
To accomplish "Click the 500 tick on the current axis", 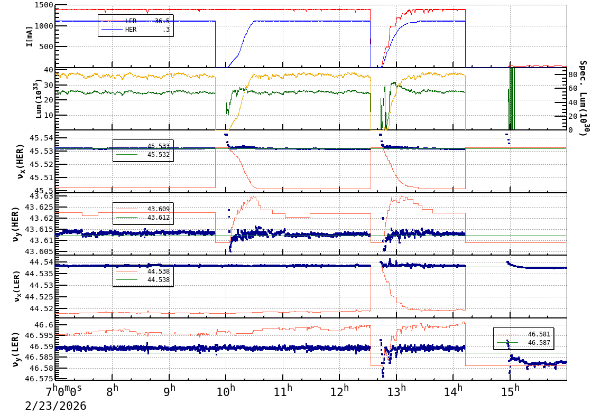I will pos(47,46).
